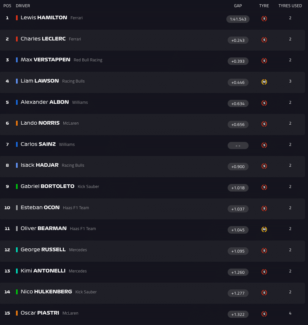Click the green Kick Sauber bar beside Bortoleto

[17, 186]
